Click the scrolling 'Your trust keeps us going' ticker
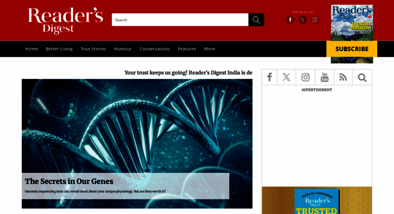The image size is (394, 214). (x=188, y=73)
